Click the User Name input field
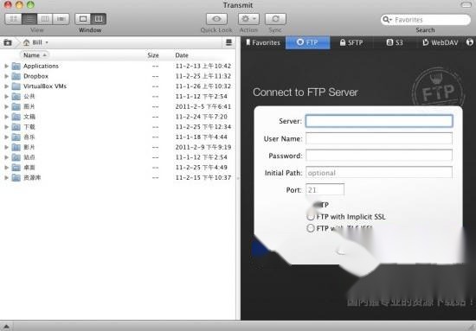 [379, 138]
